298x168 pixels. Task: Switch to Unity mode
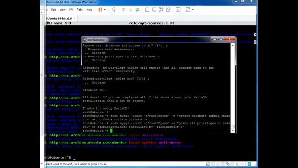point(168,10)
